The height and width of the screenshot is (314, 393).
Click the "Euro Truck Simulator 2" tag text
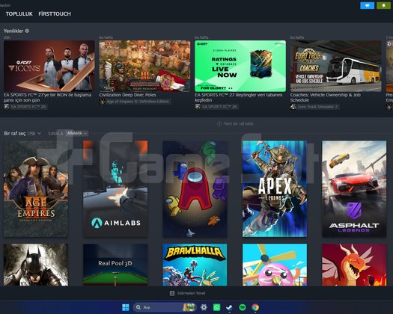[318, 107]
